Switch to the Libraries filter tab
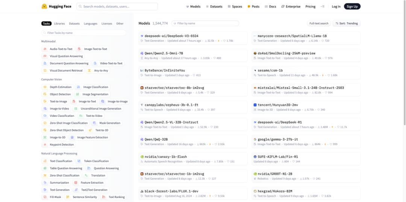The width and height of the screenshot is (406, 202). click(x=59, y=24)
